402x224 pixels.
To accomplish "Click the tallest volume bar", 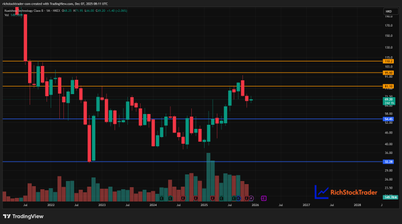I will coord(208,177).
